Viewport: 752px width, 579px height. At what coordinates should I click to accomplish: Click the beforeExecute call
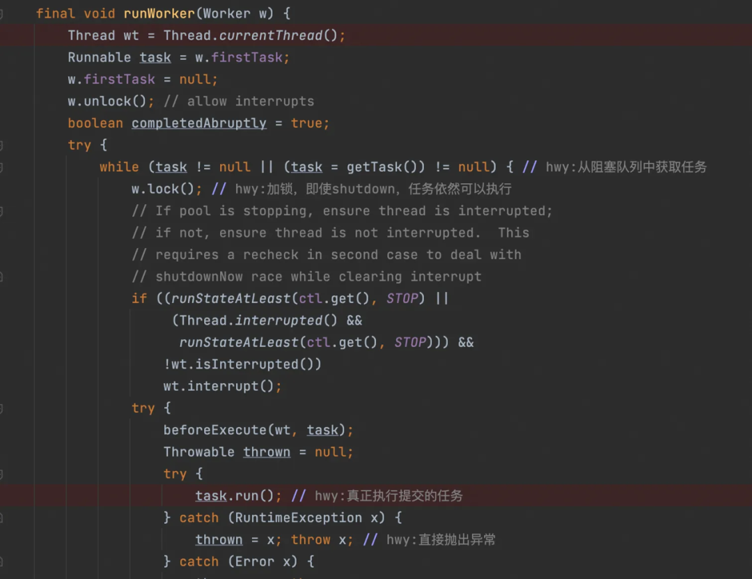pyautogui.click(x=258, y=430)
